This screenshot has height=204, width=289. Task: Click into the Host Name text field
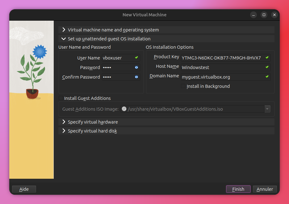pos(222,67)
